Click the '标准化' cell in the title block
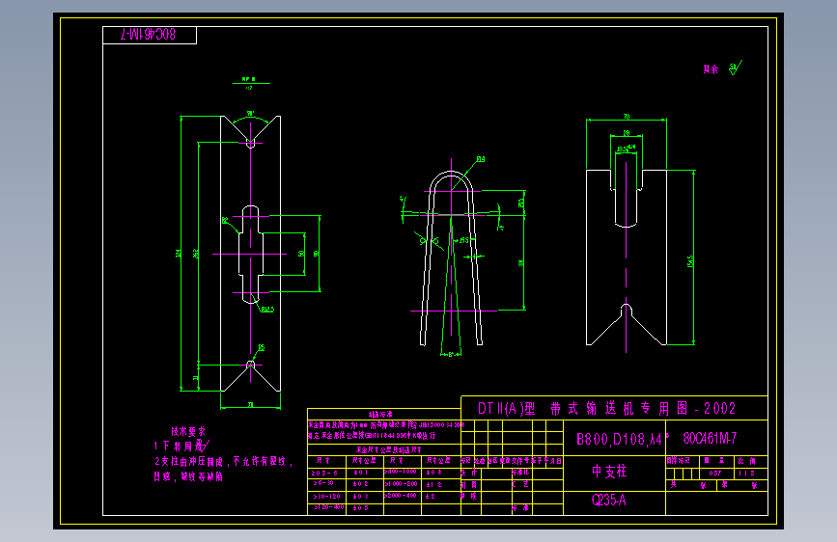The height and width of the screenshot is (542, 837). point(520,473)
